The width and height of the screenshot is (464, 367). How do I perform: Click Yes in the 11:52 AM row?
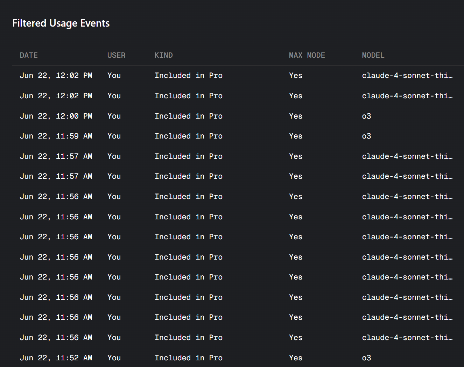pyautogui.click(x=296, y=358)
